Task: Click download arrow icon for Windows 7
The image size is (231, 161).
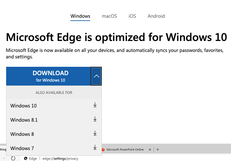Action: click(95, 147)
